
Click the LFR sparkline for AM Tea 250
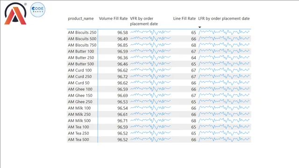click(224, 133)
